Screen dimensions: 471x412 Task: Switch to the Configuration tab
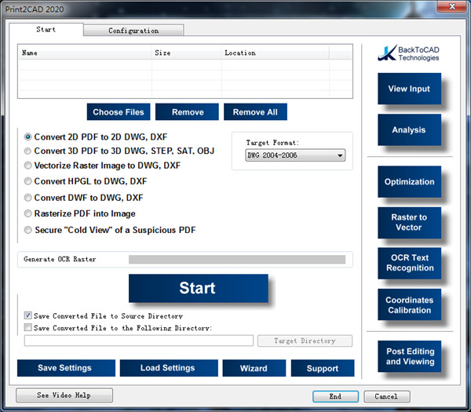[133, 31]
